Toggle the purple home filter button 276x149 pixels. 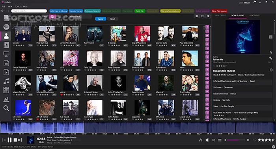click(52, 17)
